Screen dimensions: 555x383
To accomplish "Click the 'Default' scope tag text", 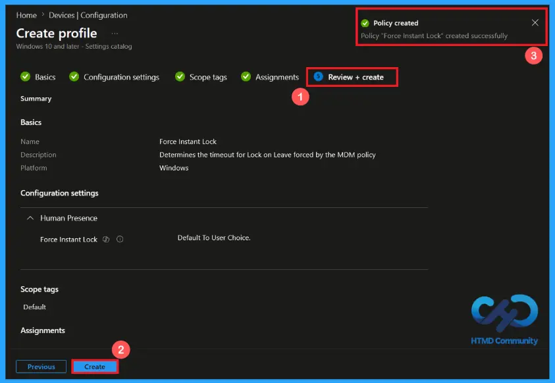I will click(x=34, y=307).
